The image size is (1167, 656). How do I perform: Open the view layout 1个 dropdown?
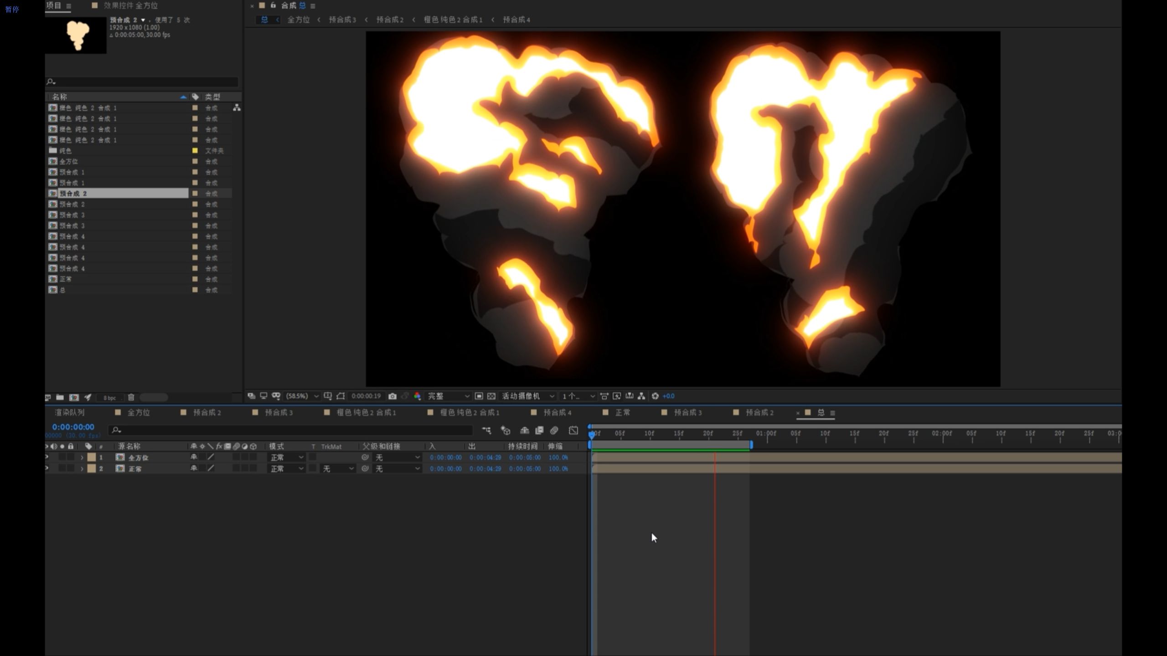click(578, 396)
